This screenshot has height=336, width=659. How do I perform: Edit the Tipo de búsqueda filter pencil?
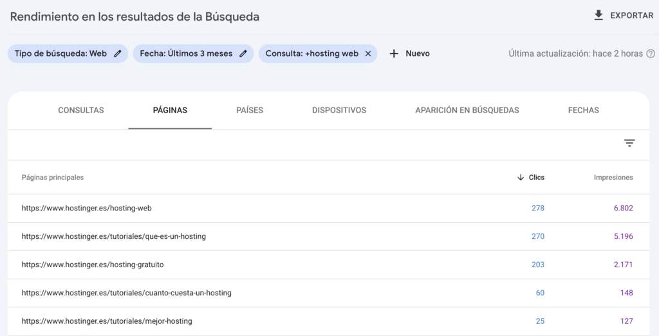click(x=117, y=53)
